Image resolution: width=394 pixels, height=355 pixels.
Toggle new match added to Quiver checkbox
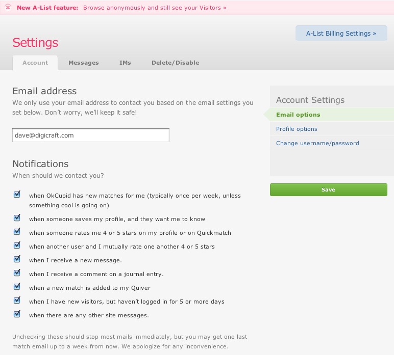point(17,287)
